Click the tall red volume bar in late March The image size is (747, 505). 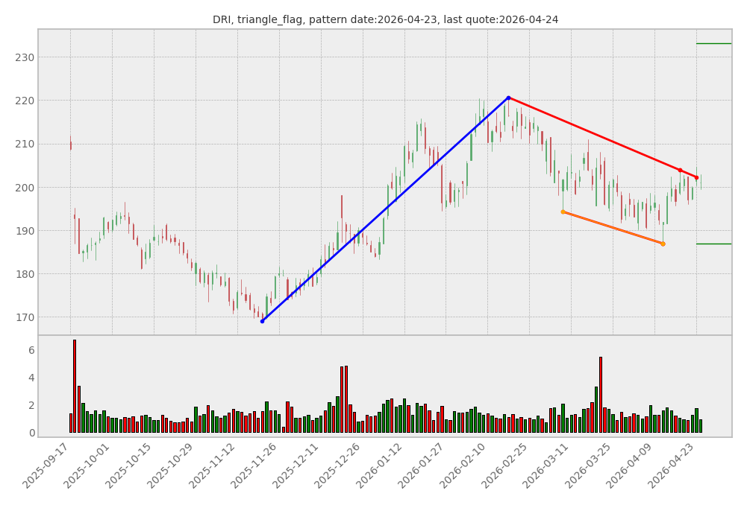coord(600,395)
